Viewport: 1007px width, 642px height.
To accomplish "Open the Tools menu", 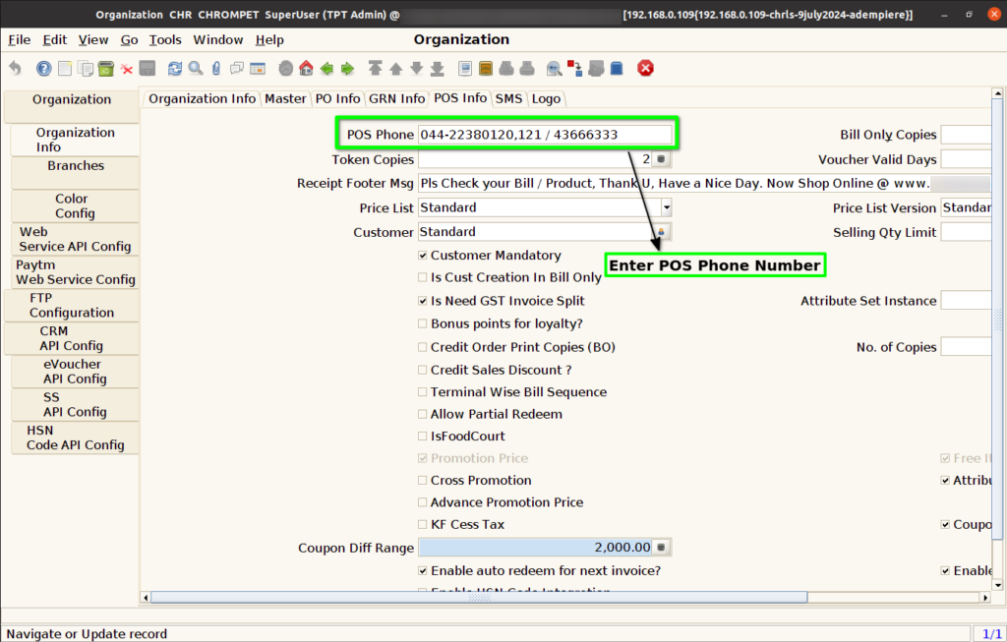I will click(165, 39).
